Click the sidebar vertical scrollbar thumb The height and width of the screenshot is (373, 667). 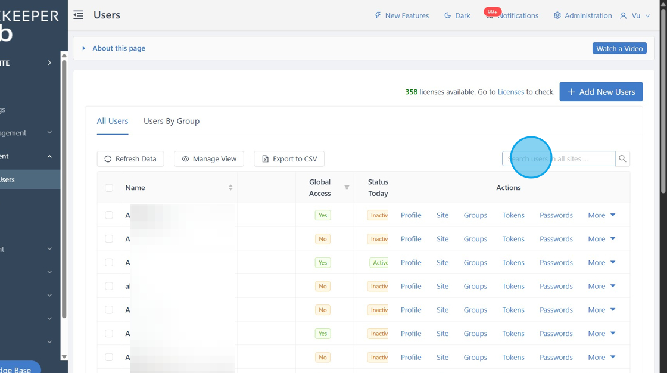click(x=64, y=189)
